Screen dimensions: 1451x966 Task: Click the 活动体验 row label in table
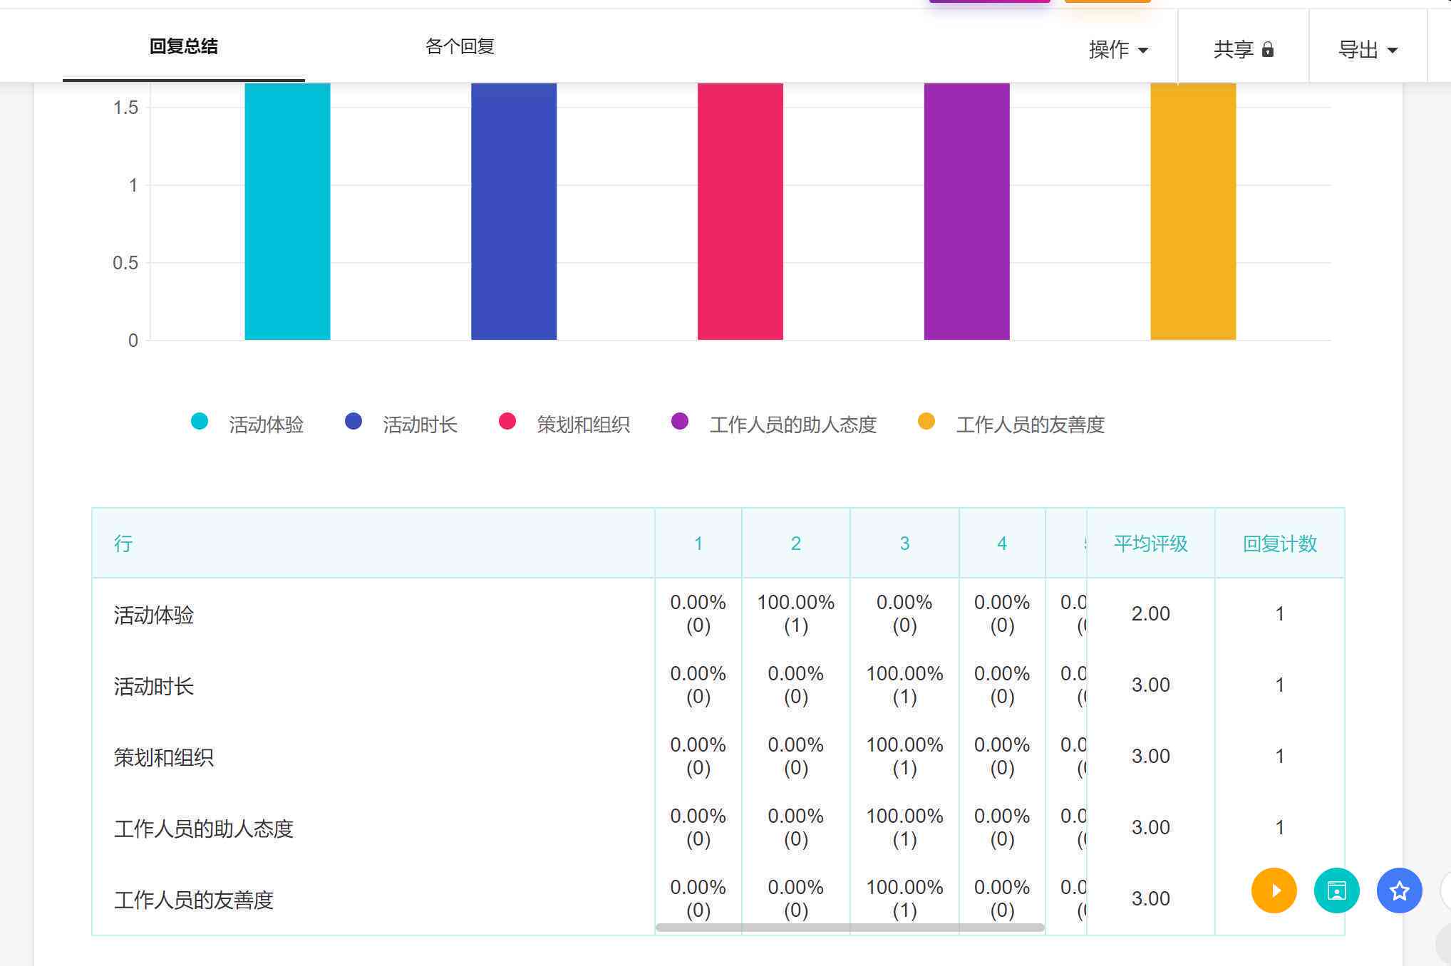tap(154, 615)
